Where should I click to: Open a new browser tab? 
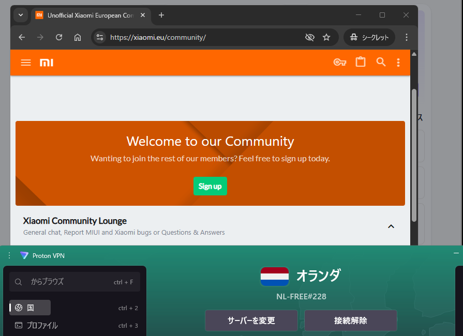click(161, 15)
